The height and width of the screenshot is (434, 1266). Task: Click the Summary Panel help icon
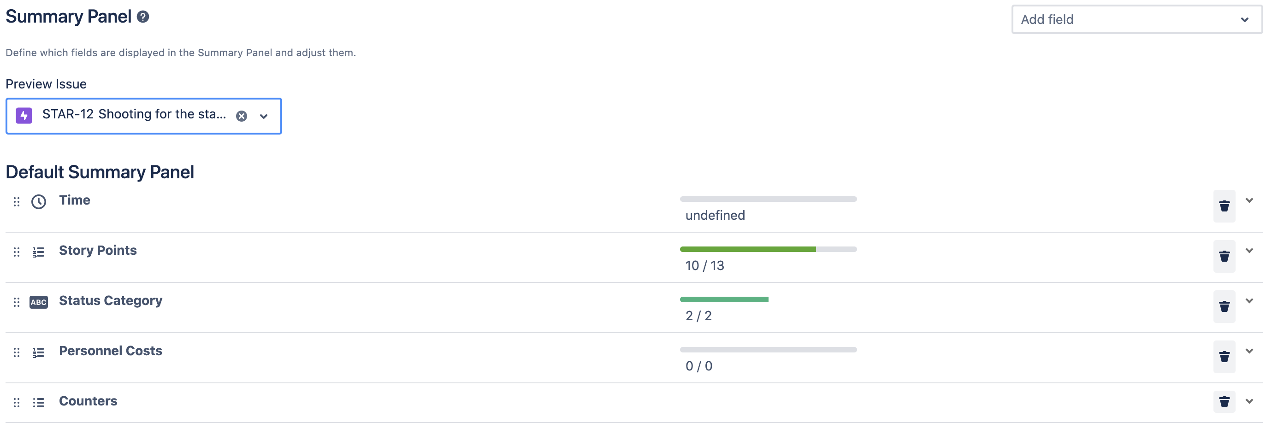pyautogui.click(x=142, y=18)
